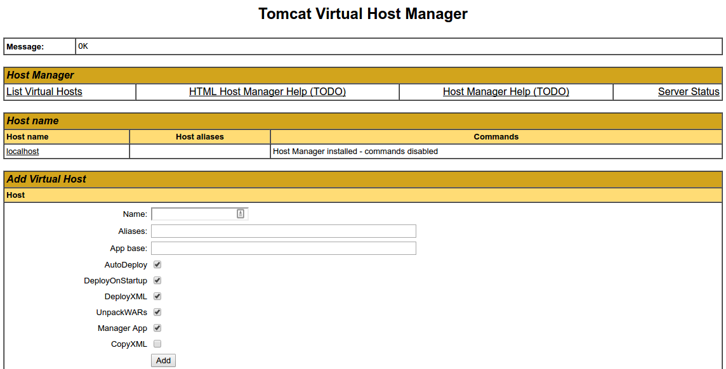The width and height of the screenshot is (726, 369).
Task: Enable the CopyXML checkbox
Action: point(157,344)
